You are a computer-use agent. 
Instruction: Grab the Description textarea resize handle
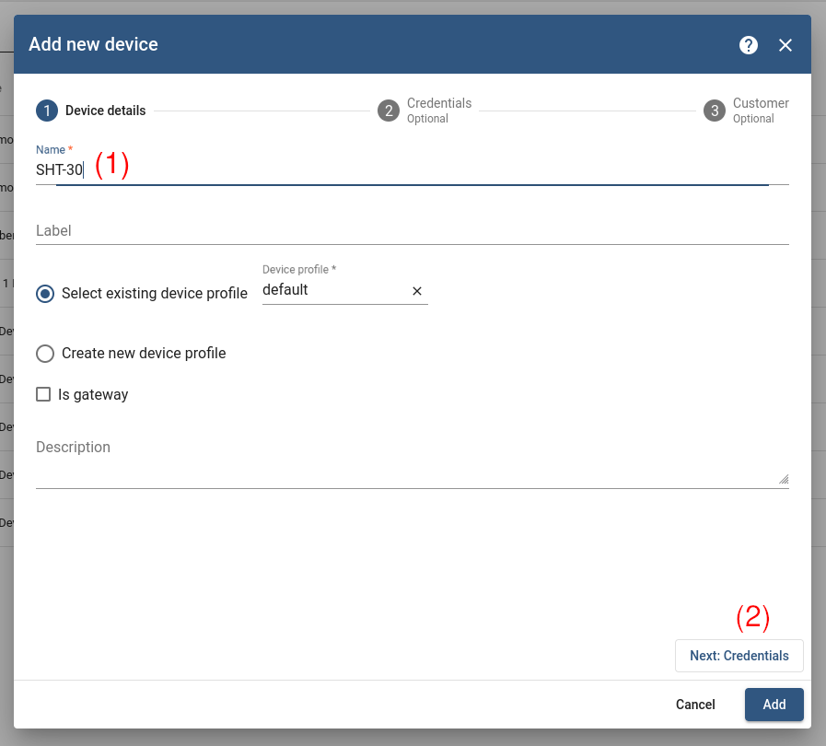pos(784,479)
